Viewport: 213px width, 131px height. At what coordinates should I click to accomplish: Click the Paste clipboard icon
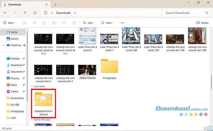[x=44, y=23]
